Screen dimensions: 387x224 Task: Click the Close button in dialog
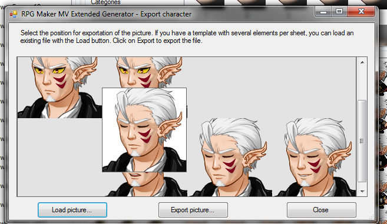pyautogui.click(x=321, y=210)
